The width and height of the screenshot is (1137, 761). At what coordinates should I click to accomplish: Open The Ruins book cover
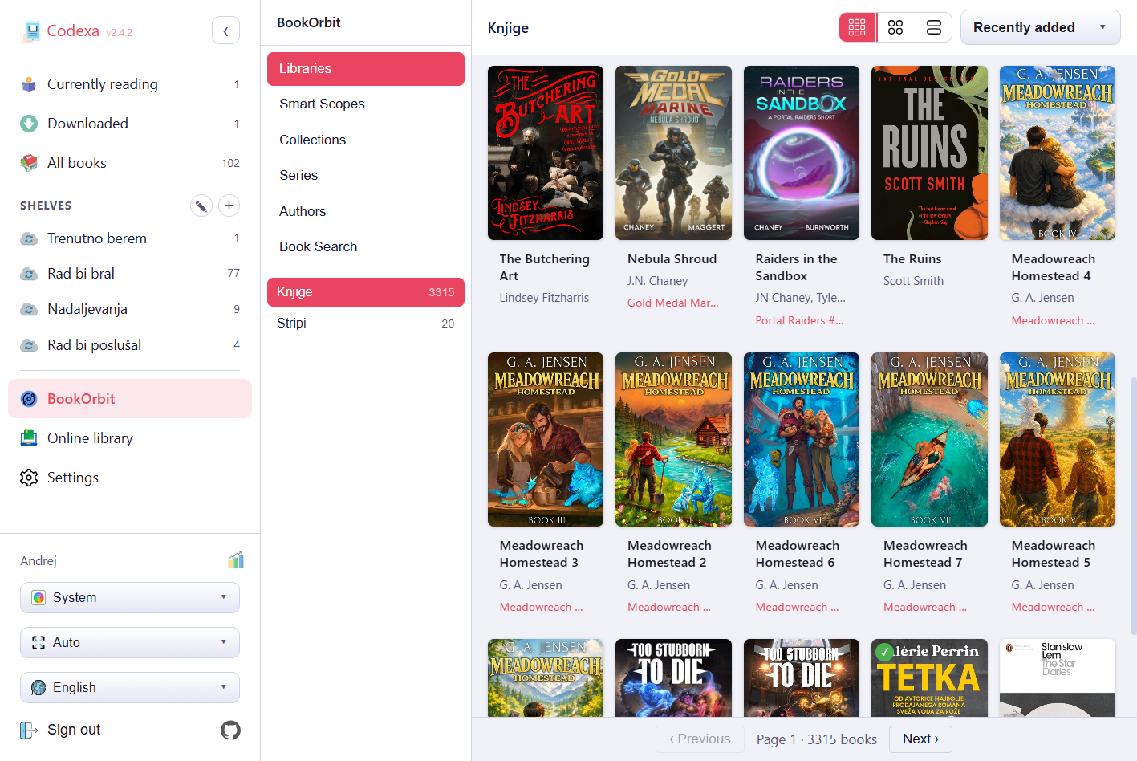[929, 153]
